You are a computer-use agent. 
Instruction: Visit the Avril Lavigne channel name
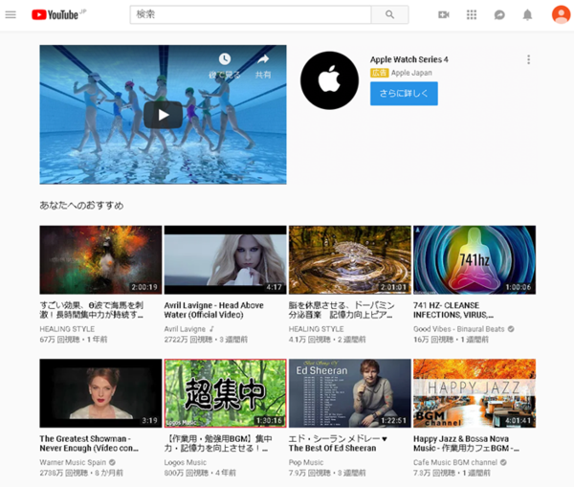(185, 329)
